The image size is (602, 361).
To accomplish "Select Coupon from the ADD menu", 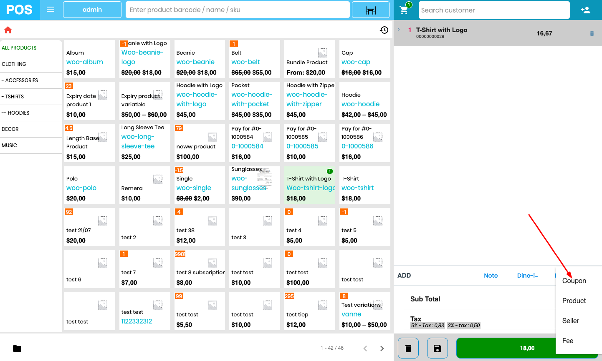I will click(574, 281).
